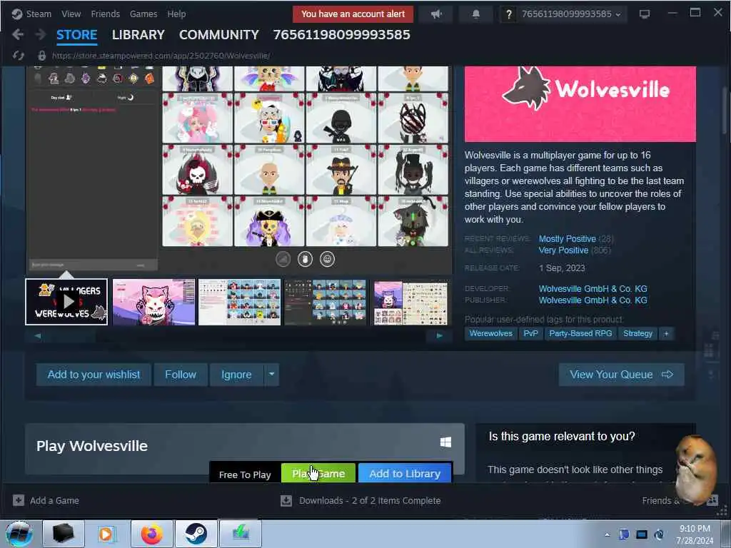Click the Steam logo in menu bar
The width and height of the screenshot is (731, 548).
coord(17,14)
